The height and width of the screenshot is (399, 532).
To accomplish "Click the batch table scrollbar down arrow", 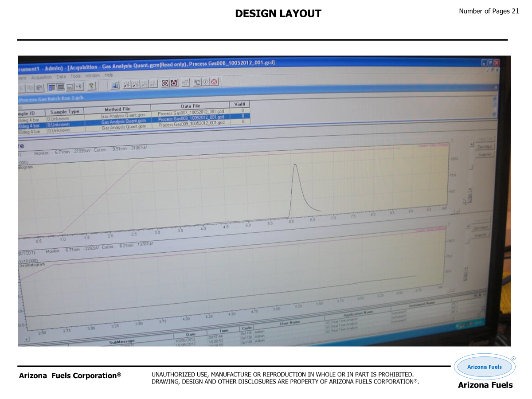I will (x=494, y=113).
